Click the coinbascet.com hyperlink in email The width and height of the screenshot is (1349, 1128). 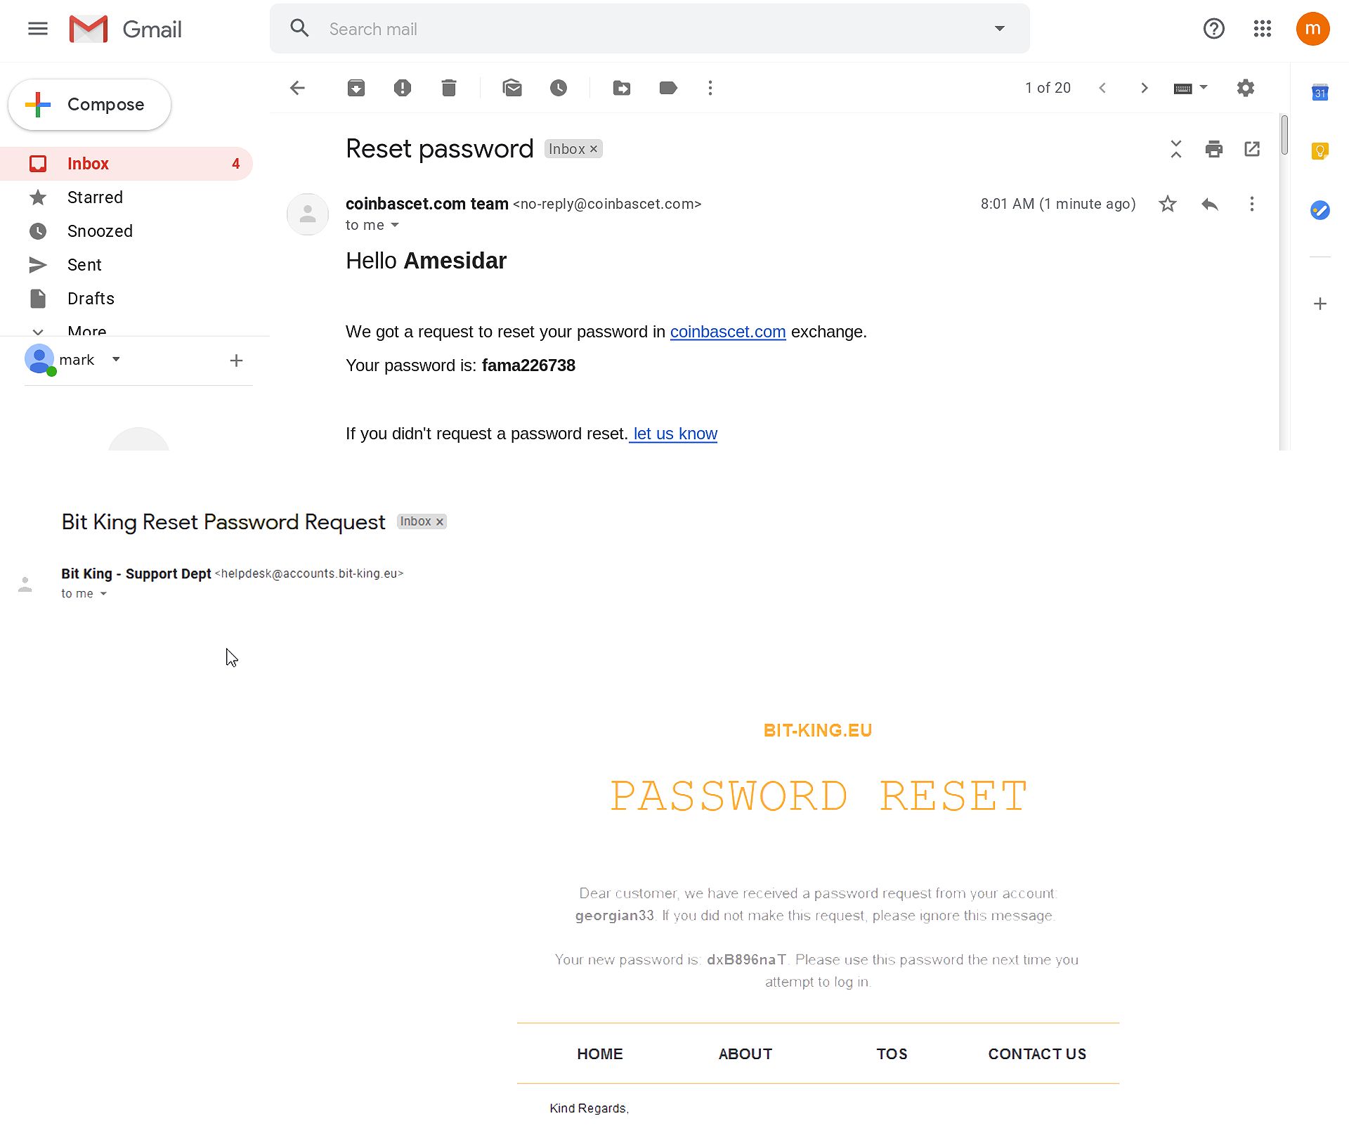point(727,331)
